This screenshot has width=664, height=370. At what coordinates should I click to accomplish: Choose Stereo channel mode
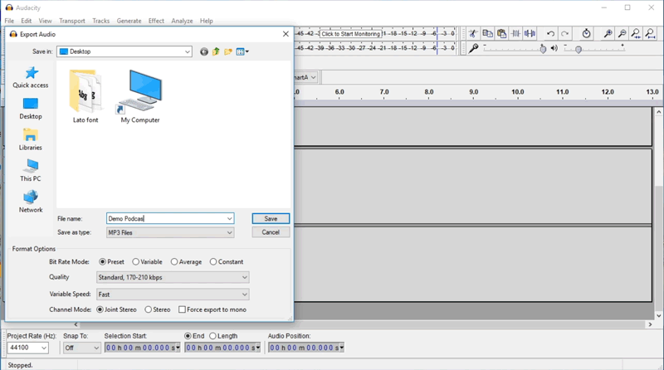[x=149, y=309]
